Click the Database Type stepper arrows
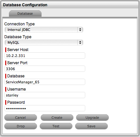Viewport: 140px width, 137px height. pos(80,42)
